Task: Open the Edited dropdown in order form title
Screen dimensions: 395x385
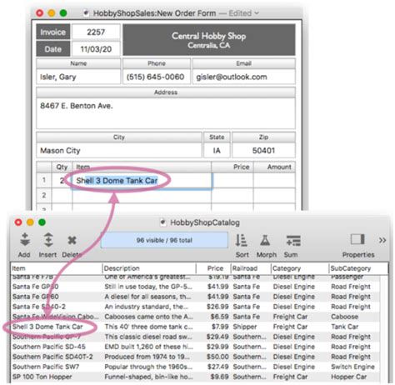Action: 243,13
